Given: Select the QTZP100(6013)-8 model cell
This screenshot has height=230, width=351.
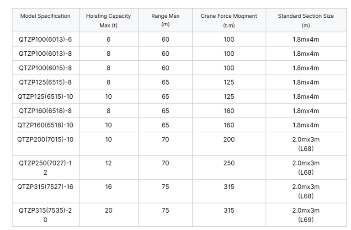Looking at the screenshot, I should [45, 53].
